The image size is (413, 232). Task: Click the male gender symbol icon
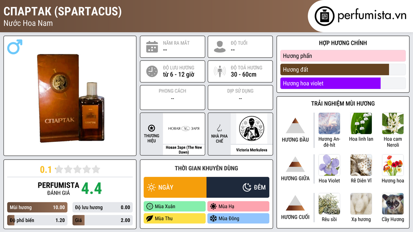pos(15,47)
